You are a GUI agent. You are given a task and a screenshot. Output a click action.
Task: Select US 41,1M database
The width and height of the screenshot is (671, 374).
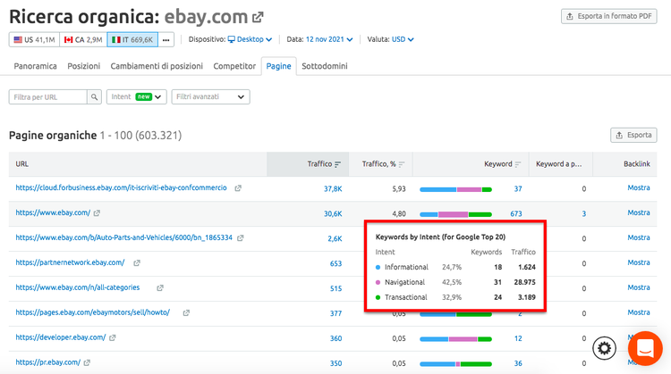point(34,39)
